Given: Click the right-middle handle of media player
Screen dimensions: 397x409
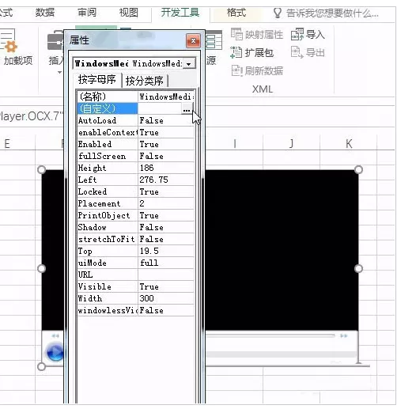Looking at the screenshot, I should (x=358, y=268).
